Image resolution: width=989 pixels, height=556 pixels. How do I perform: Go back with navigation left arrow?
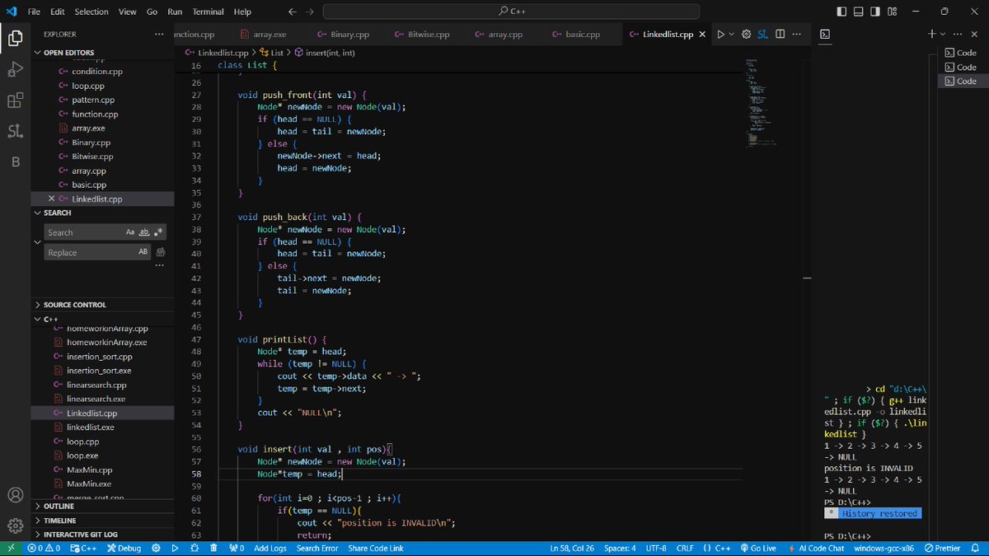(x=293, y=12)
